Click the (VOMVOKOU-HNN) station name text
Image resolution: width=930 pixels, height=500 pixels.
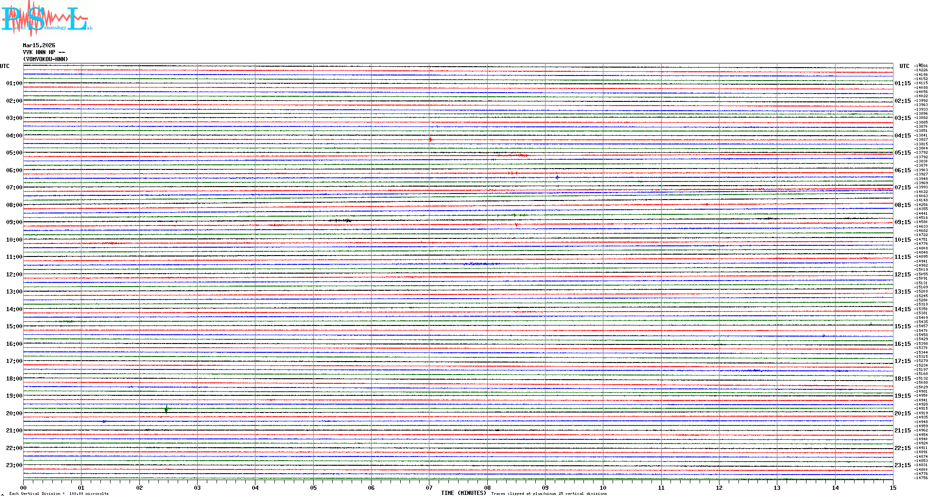[45, 59]
